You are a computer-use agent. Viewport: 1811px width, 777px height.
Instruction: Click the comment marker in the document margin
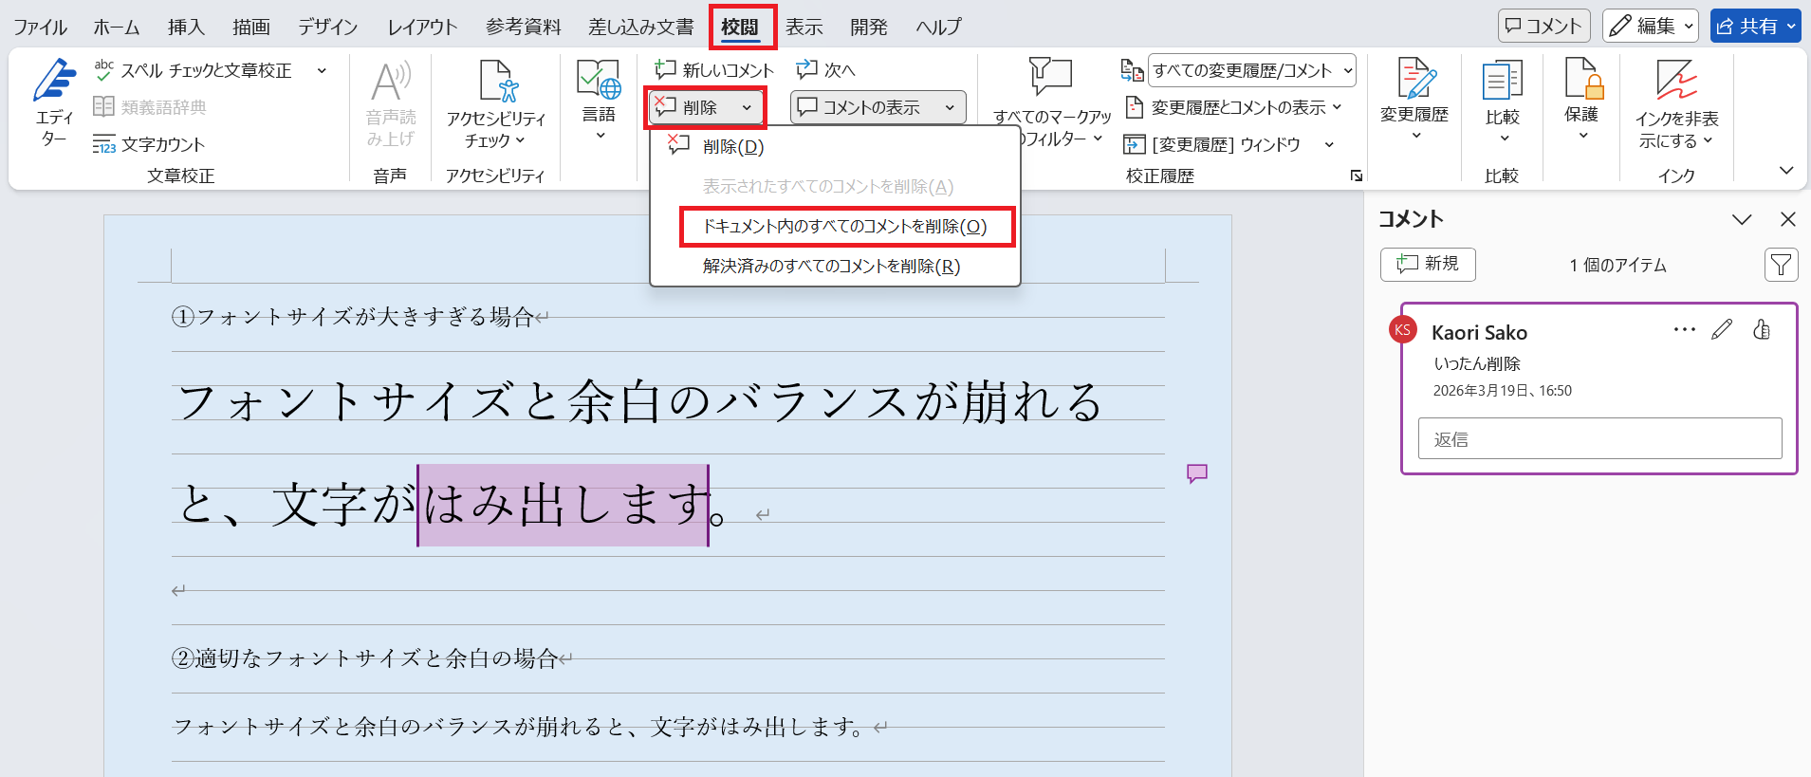[1197, 473]
